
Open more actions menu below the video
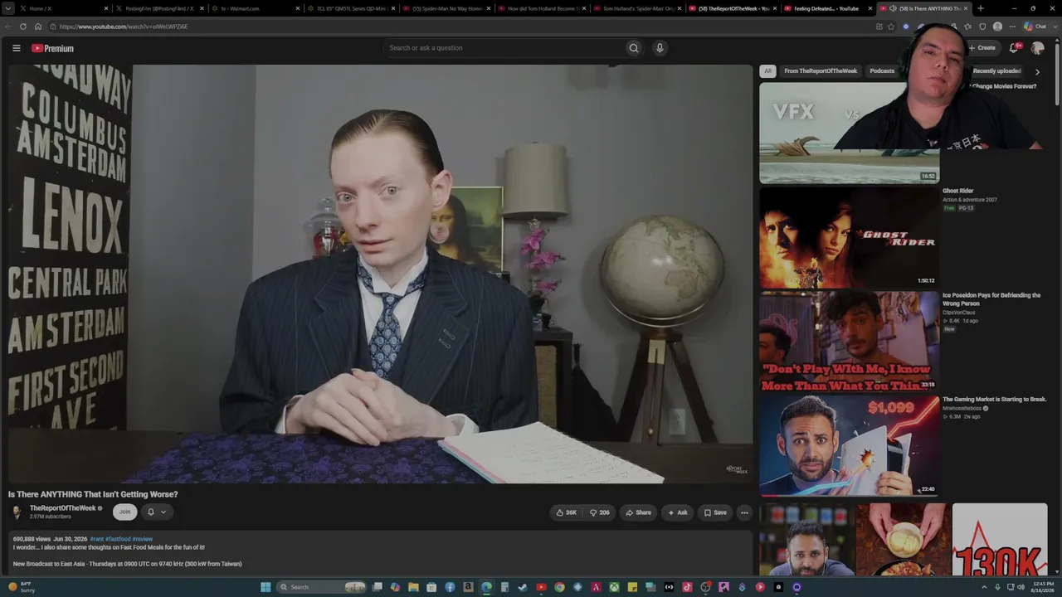coord(744,512)
